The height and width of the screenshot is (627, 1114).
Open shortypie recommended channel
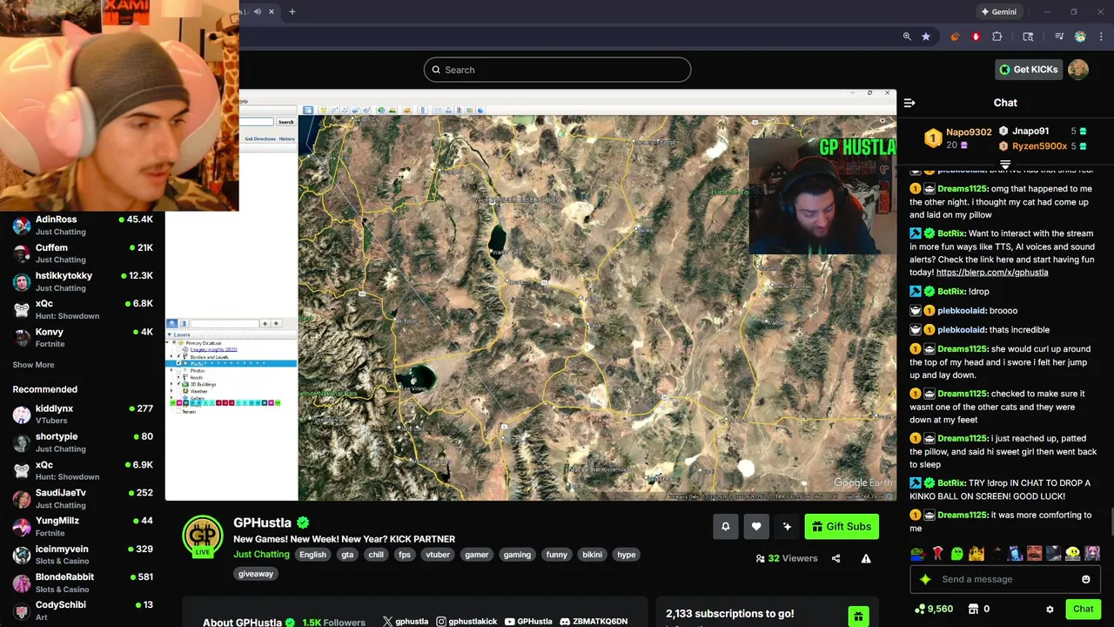[83, 442]
